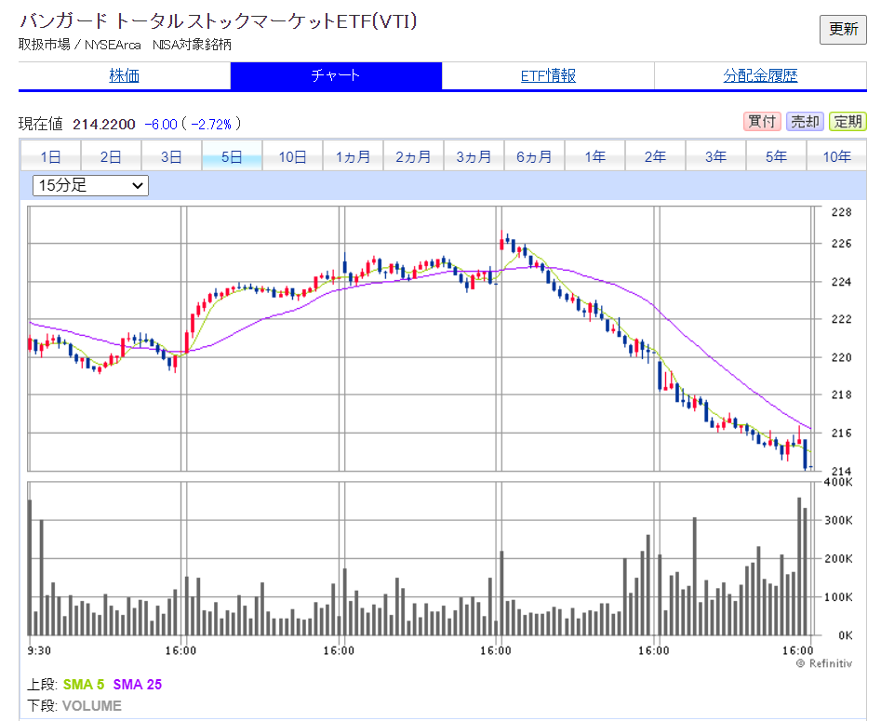881x721 pixels.
Task: Switch chart range to 10日
Action: tap(292, 156)
